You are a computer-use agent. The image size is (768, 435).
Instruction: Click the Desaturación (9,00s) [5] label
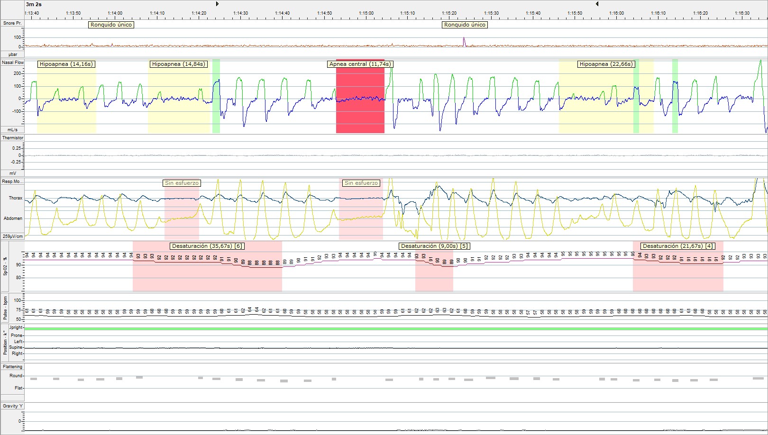pyautogui.click(x=435, y=246)
